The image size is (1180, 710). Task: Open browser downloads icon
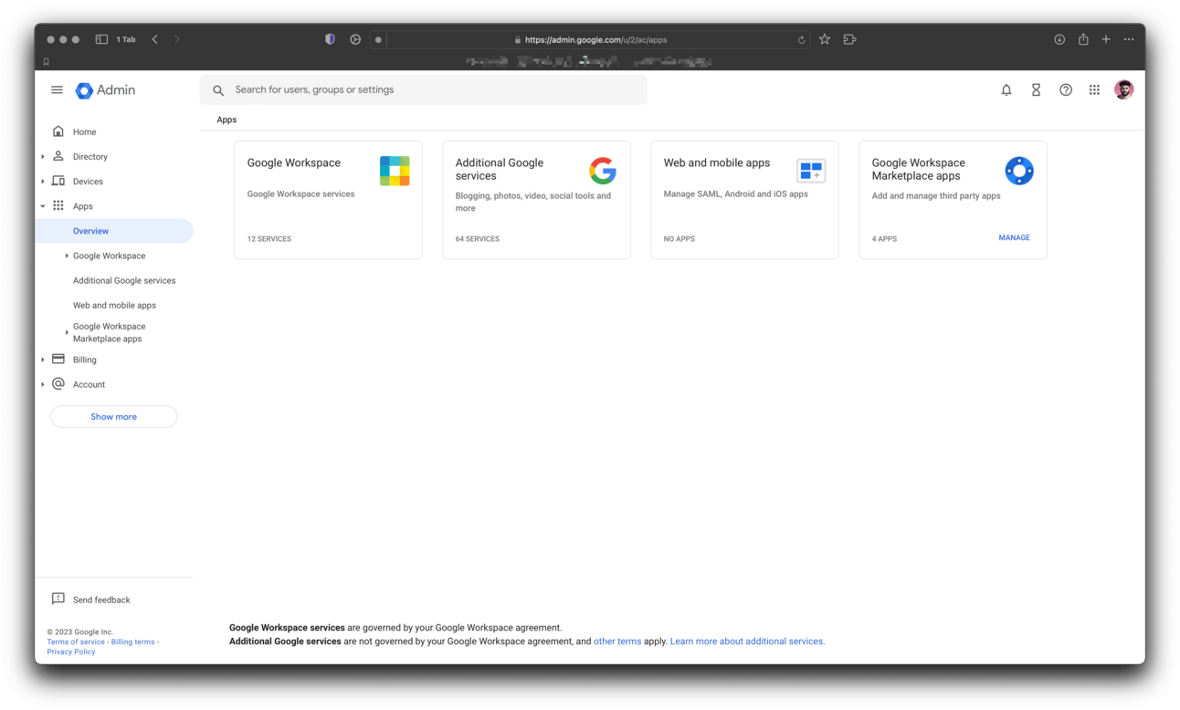1059,39
